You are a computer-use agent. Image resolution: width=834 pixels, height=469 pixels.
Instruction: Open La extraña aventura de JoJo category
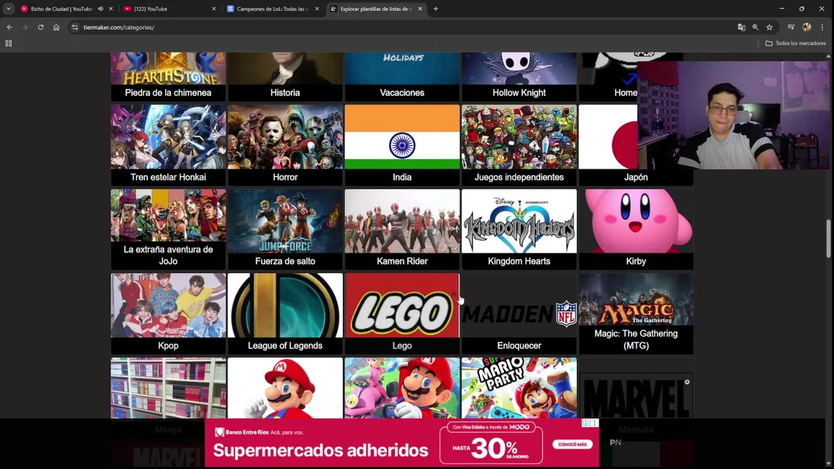(168, 229)
